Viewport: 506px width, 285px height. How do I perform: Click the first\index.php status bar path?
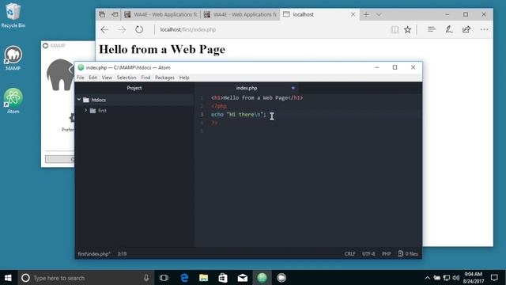click(94, 254)
